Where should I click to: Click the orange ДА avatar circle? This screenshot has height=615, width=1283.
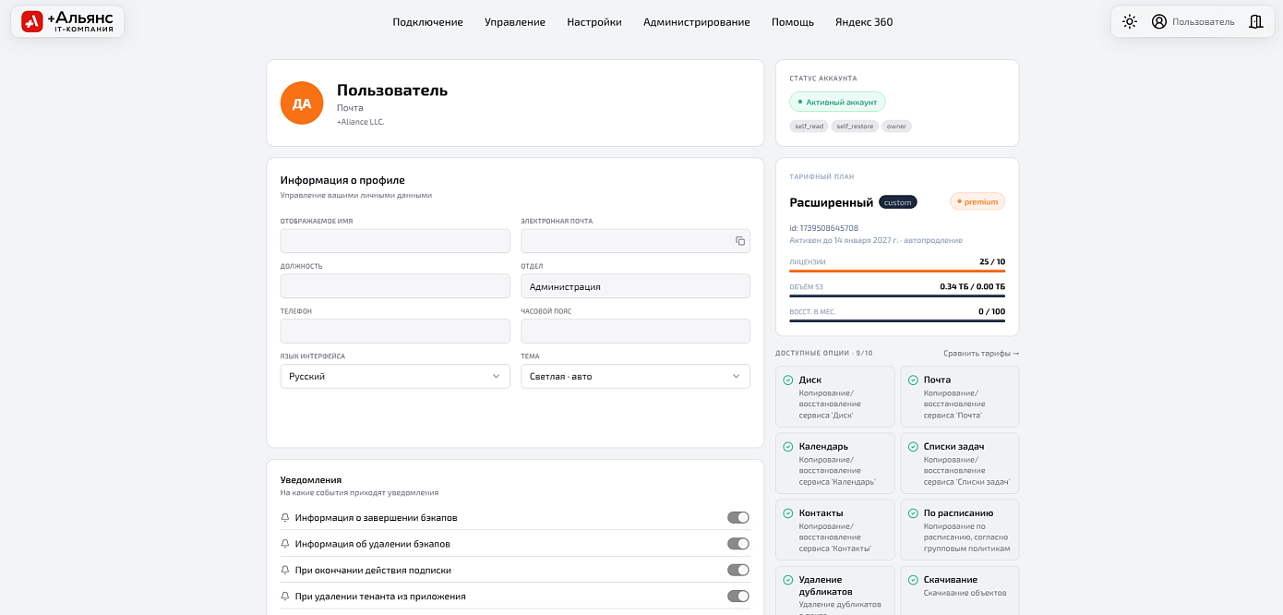302,103
